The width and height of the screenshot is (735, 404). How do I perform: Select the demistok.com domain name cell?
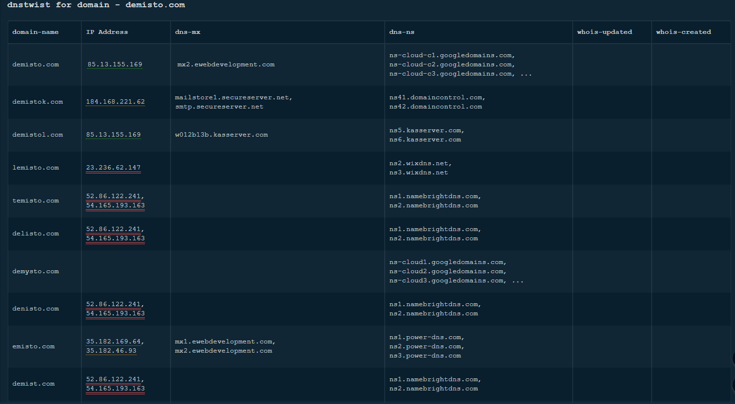[x=38, y=102]
